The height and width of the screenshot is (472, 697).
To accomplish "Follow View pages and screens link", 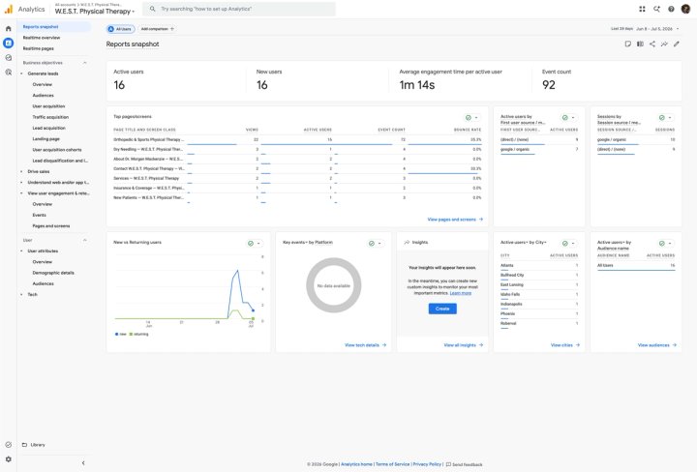I will click(x=455, y=220).
